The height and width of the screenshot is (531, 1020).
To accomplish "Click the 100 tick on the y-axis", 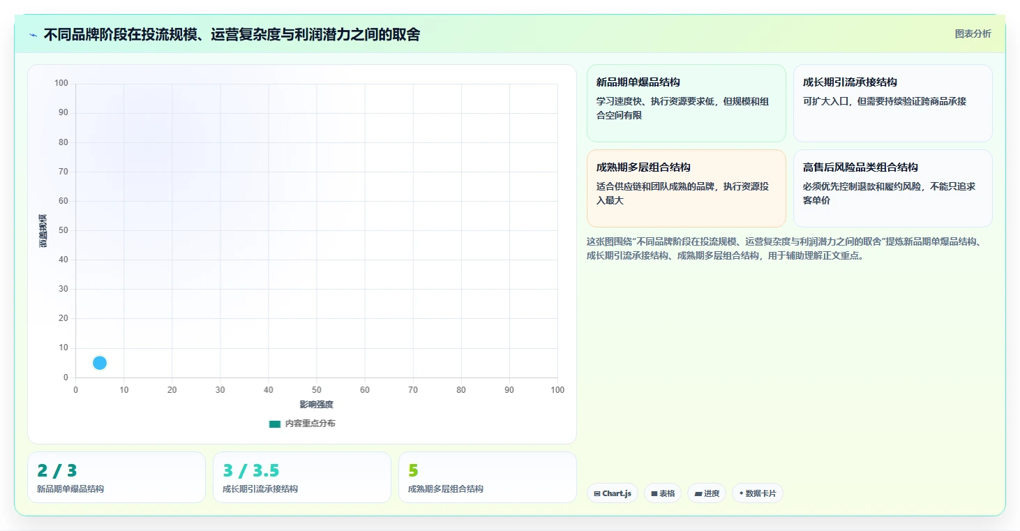I will click(x=61, y=84).
